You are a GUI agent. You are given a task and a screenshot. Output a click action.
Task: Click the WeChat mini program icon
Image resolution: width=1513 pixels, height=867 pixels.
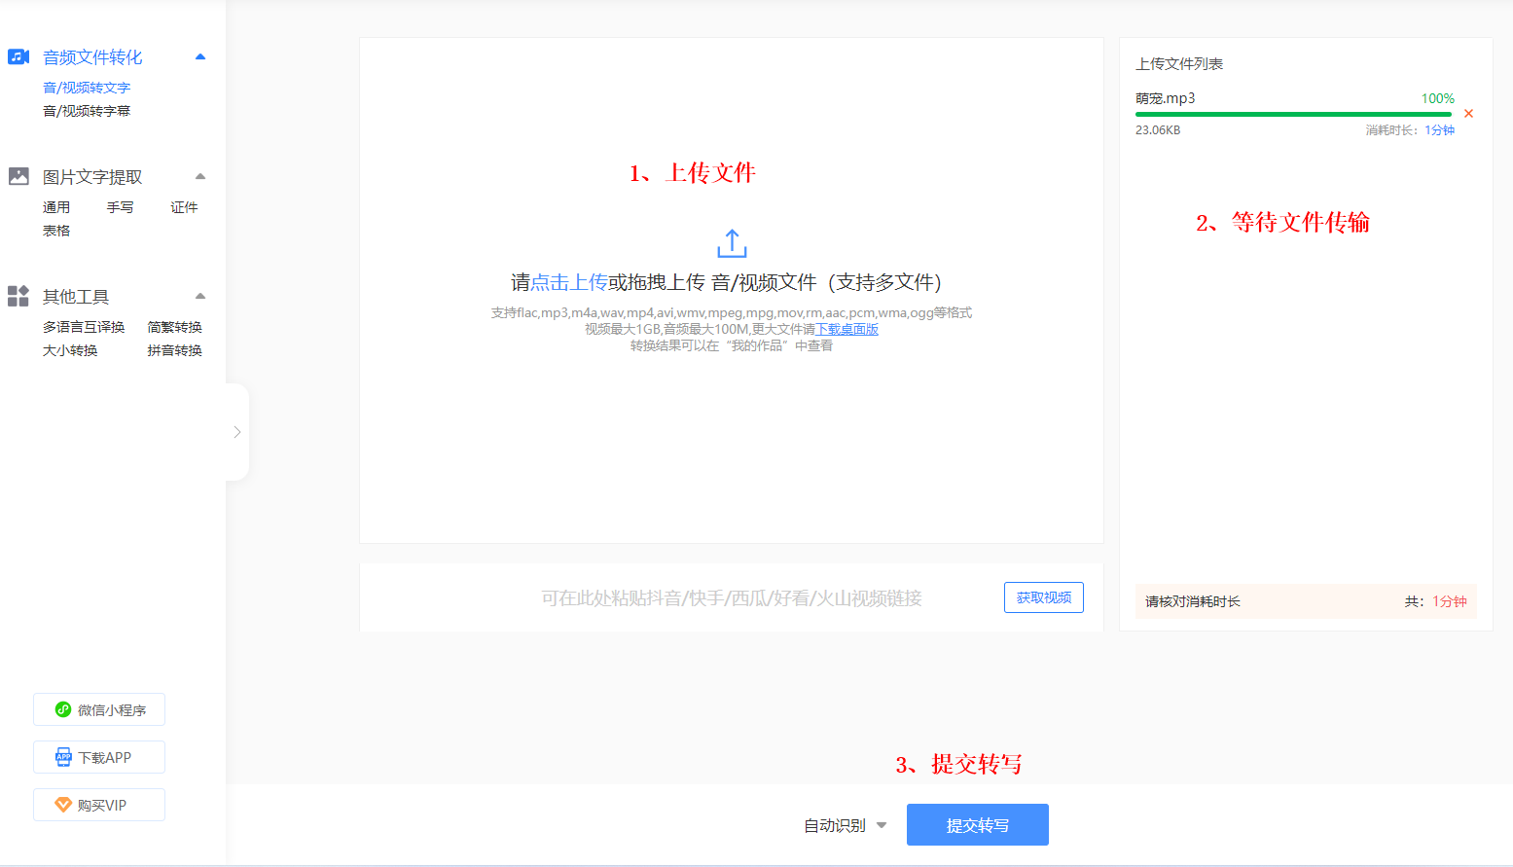point(63,709)
